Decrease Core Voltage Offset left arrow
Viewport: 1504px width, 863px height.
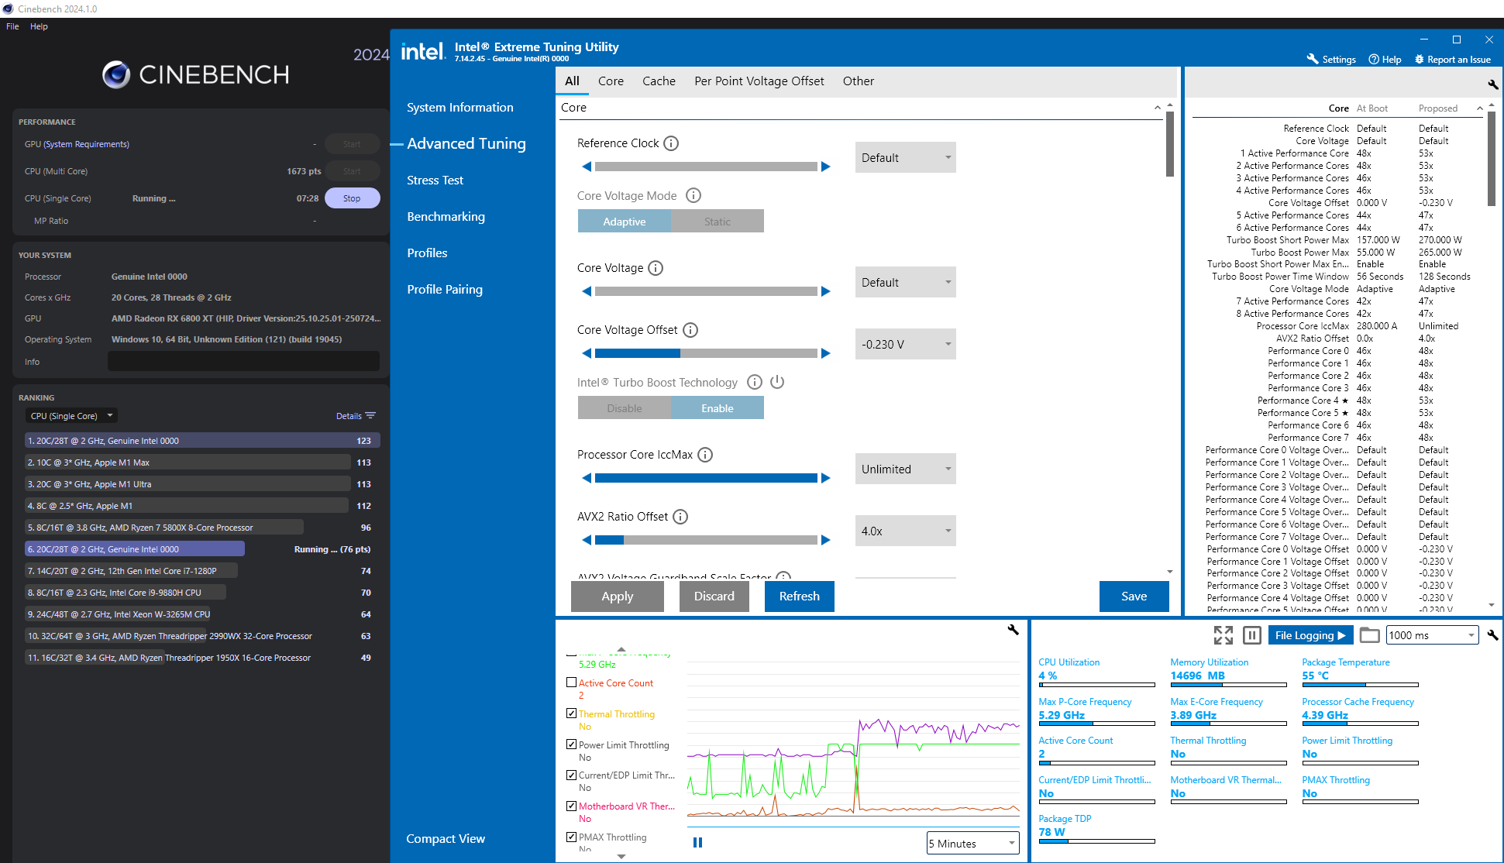pyautogui.click(x=587, y=353)
